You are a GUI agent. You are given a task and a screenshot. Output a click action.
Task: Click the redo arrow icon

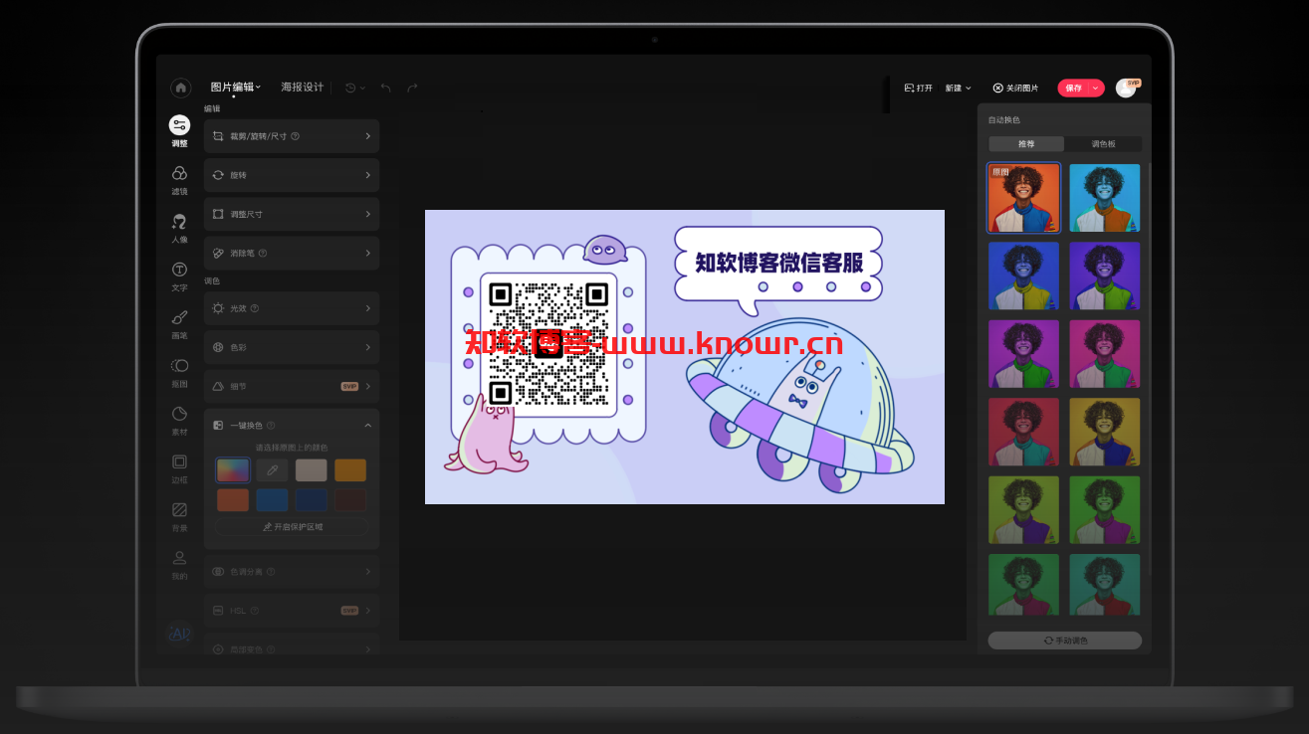coord(412,88)
